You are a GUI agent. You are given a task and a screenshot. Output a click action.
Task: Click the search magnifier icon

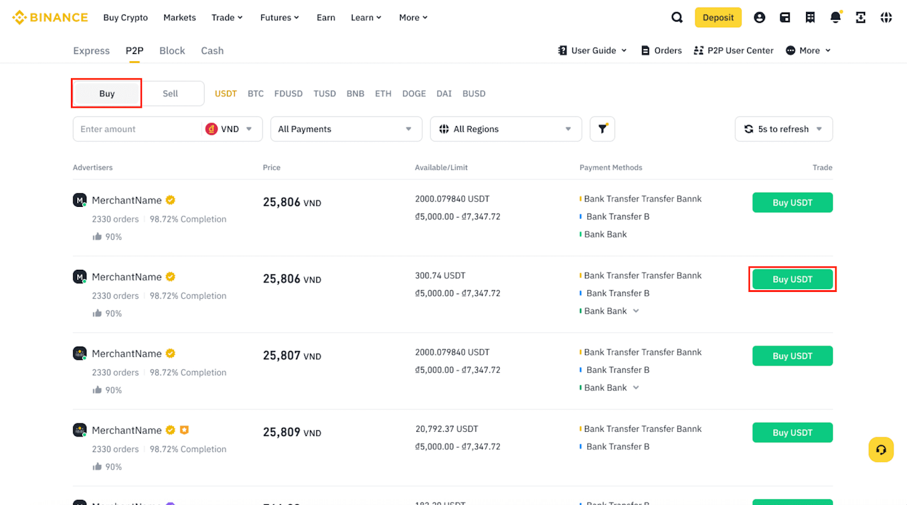click(677, 18)
